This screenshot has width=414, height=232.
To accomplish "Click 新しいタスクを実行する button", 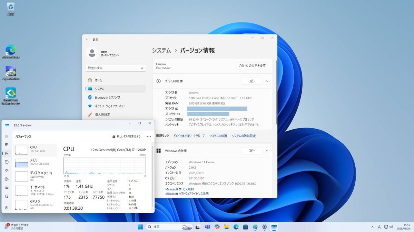I will click(x=126, y=136).
